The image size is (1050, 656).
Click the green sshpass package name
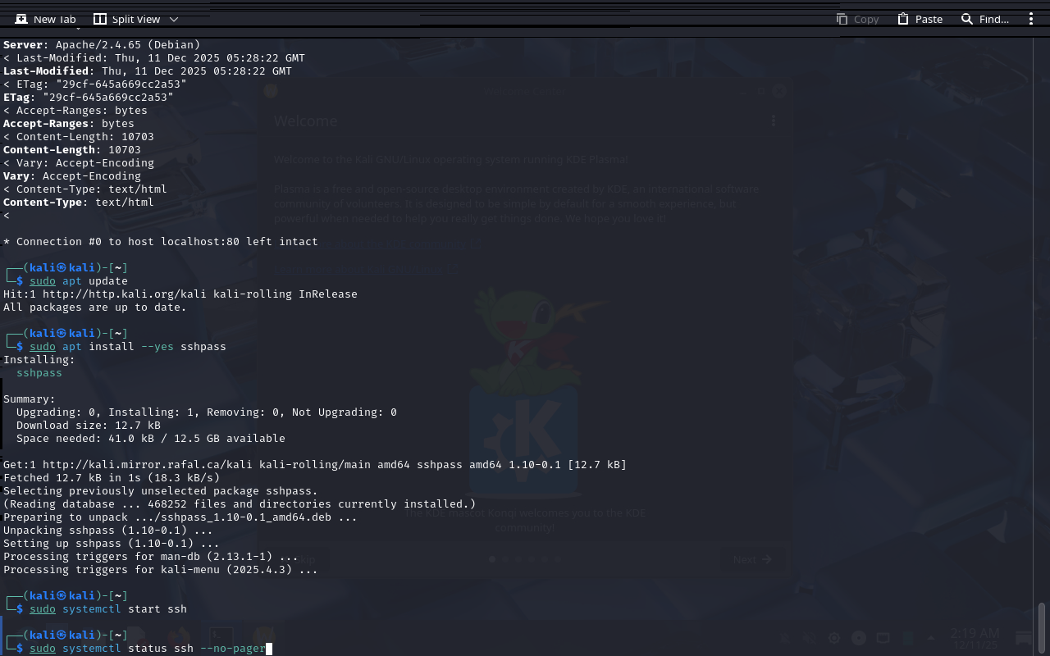click(x=39, y=372)
